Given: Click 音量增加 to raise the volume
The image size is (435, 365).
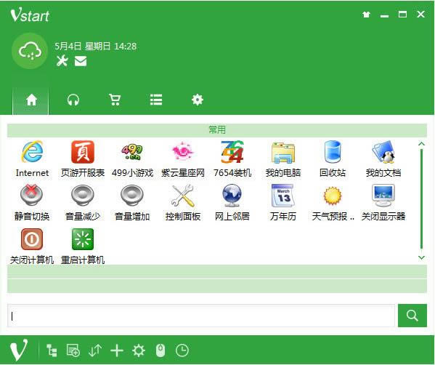Looking at the screenshot, I should point(132,202).
